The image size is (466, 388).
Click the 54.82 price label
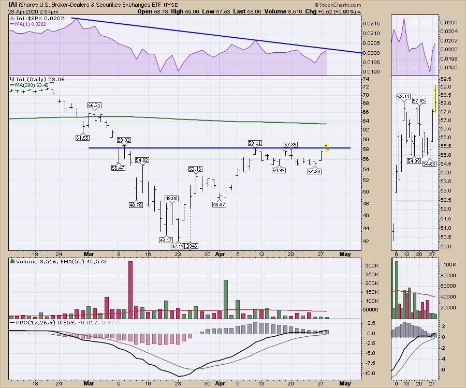[142, 160]
